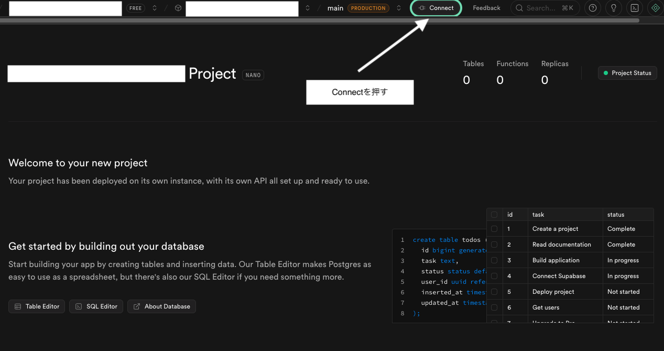Click the FREE plan badge
Viewport: 664px width, 351px height.
(x=136, y=8)
